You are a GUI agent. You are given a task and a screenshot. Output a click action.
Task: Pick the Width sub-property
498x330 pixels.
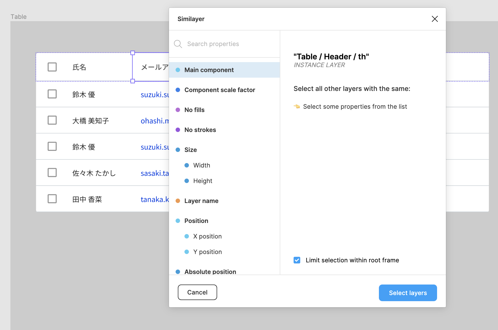tap(201, 165)
